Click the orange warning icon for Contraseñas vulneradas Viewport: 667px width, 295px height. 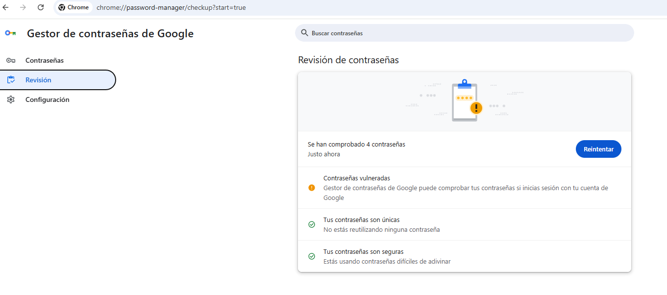pos(312,188)
